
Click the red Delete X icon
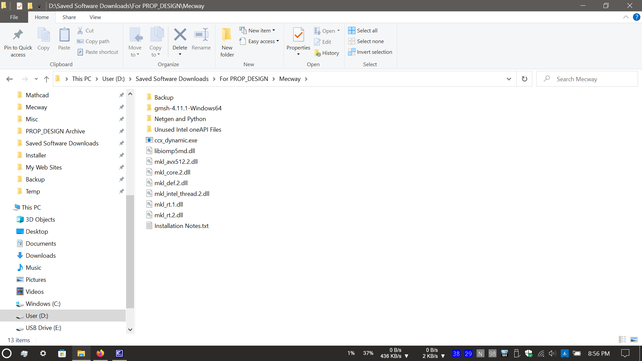pos(180,35)
